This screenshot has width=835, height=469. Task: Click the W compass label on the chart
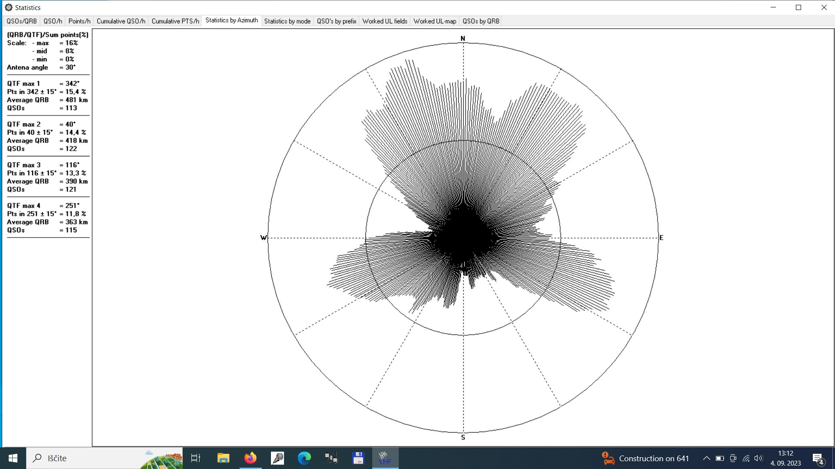263,238
